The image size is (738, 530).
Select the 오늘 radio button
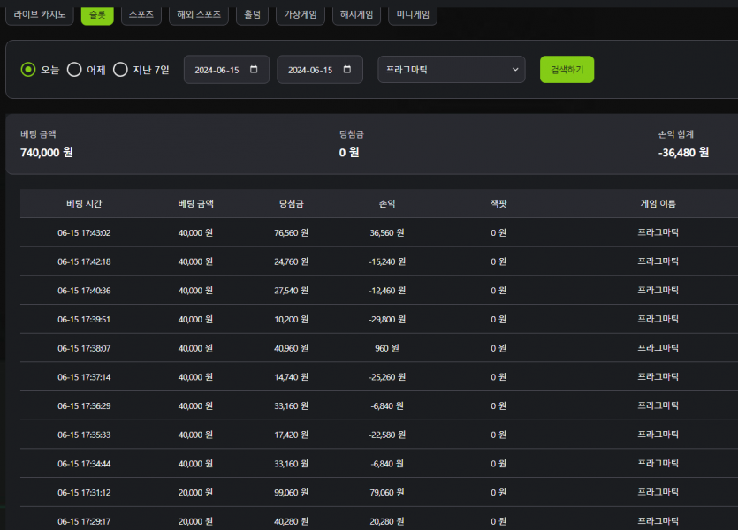tap(28, 70)
